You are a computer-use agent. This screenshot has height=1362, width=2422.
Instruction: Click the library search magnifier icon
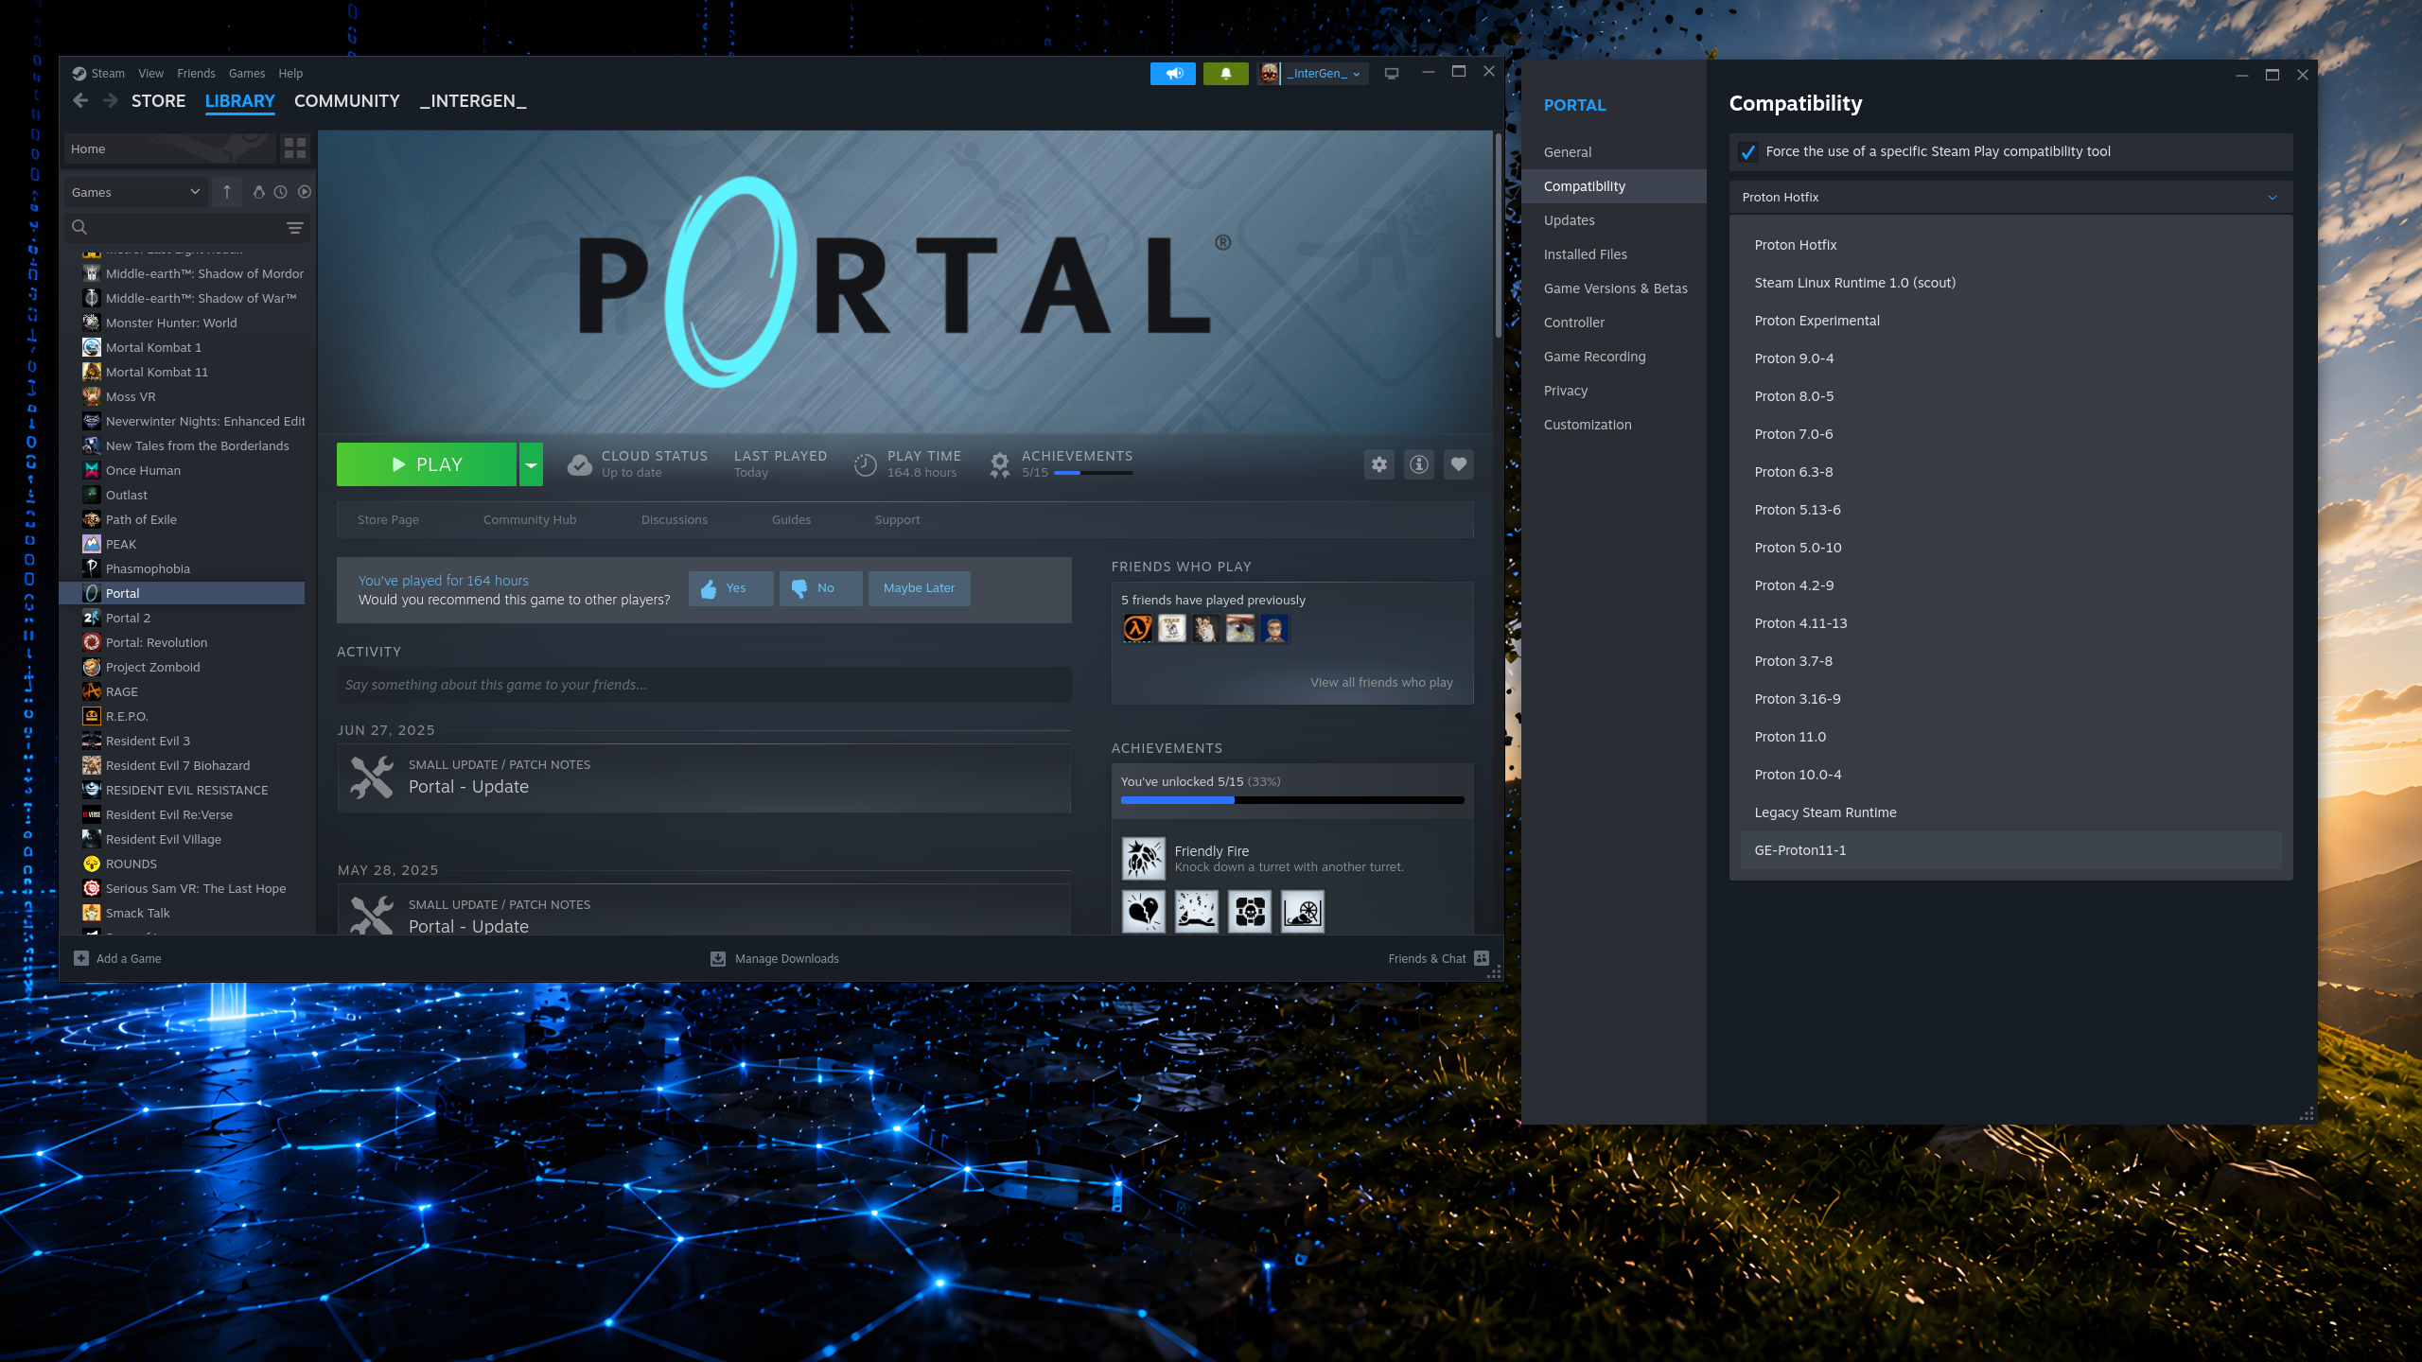[79, 227]
